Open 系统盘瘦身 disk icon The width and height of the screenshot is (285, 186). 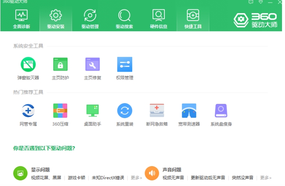(221, 111)
